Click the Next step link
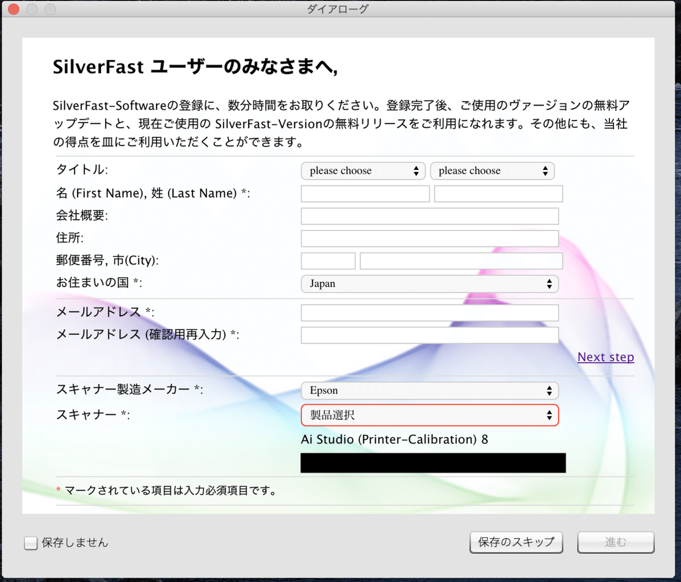The image size is (681, 582). [605, 357]
